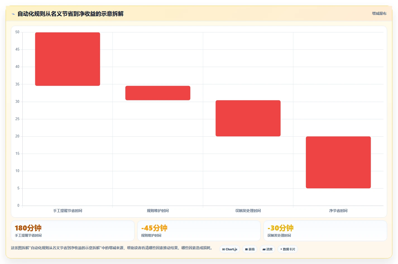Click the x-axis label 误触发处理时间

click(x=248, y=211)
